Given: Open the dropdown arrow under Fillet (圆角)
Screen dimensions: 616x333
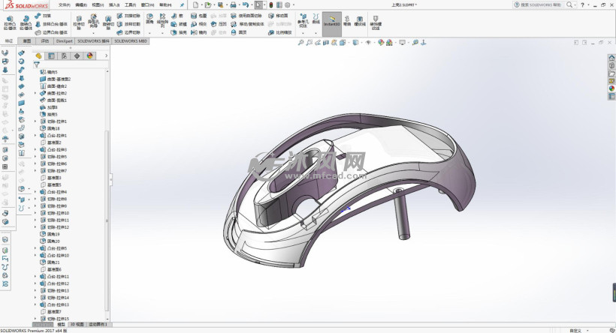Looking at the screenshot, I should pyautogui.click(x=149, y=33).
